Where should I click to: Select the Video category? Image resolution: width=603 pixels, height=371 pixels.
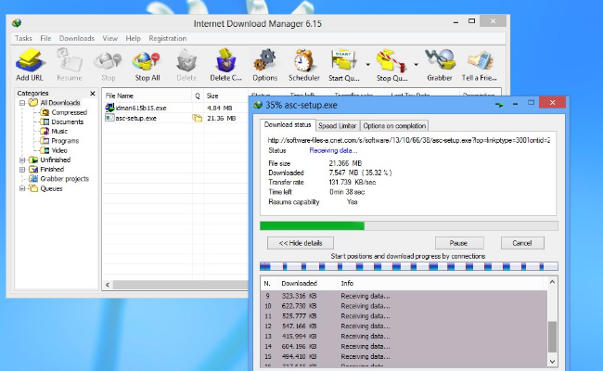click(59, 150)
